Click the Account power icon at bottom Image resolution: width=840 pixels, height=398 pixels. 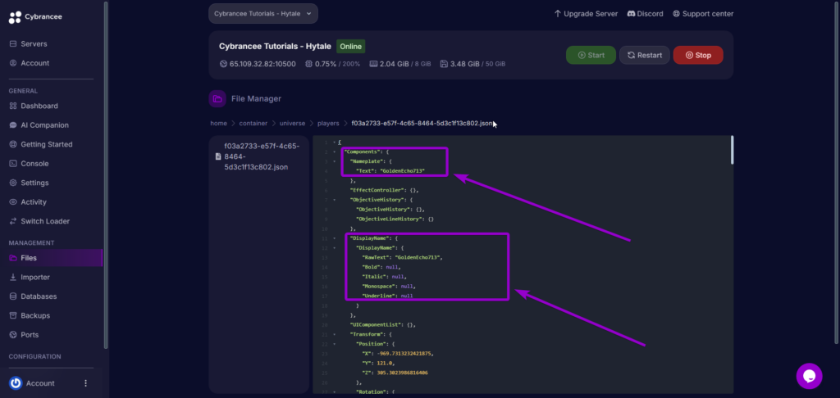coord(15,383)
